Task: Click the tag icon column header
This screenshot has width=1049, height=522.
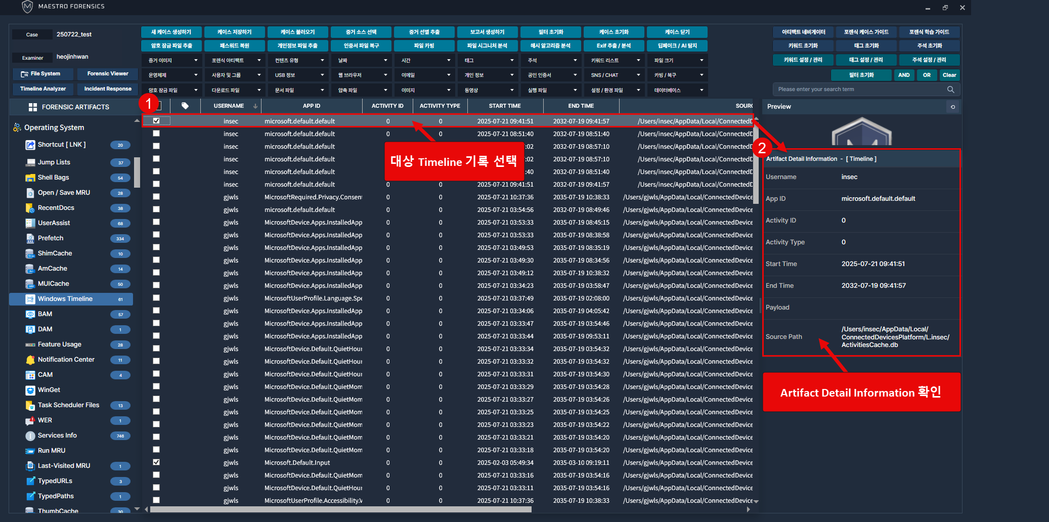Action: tap(185, 106)
